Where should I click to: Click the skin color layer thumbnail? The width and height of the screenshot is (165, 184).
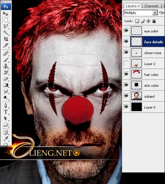click(137, 85)
